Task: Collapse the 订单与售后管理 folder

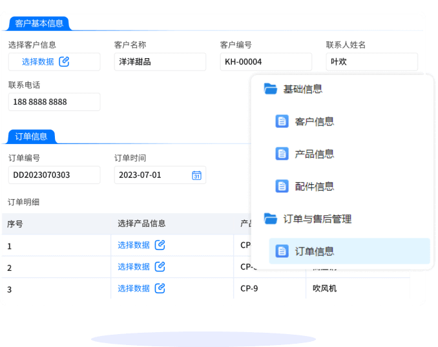Action: point(270,219)
